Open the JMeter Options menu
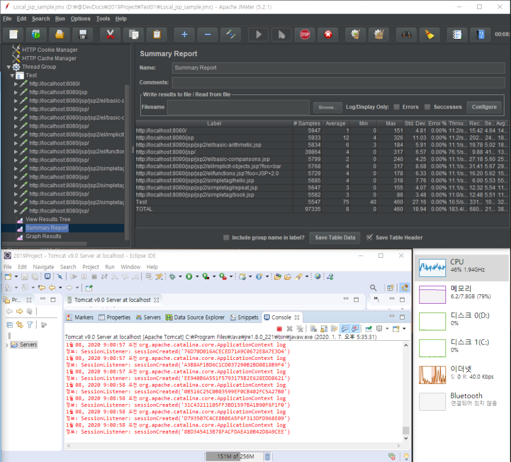The width and height of the screenshot is (511, 462). [80, 19]
